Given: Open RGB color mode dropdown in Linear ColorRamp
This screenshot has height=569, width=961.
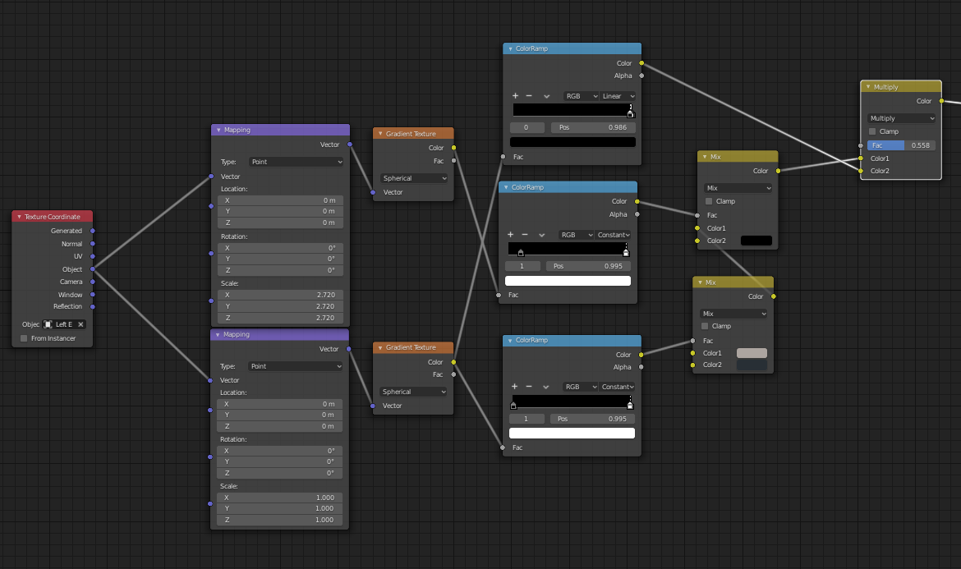Looking at the screenshot, I should click(581, 96).
